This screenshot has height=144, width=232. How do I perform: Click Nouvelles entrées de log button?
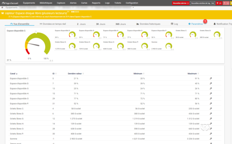203,3
